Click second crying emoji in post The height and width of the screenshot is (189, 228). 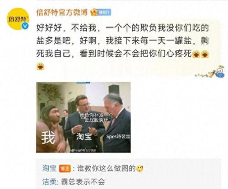[x=205, y=54]
